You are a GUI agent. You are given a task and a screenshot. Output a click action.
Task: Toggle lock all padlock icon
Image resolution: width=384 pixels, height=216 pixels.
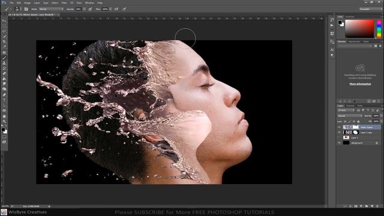pyautogui.click(x=358, y=121)
